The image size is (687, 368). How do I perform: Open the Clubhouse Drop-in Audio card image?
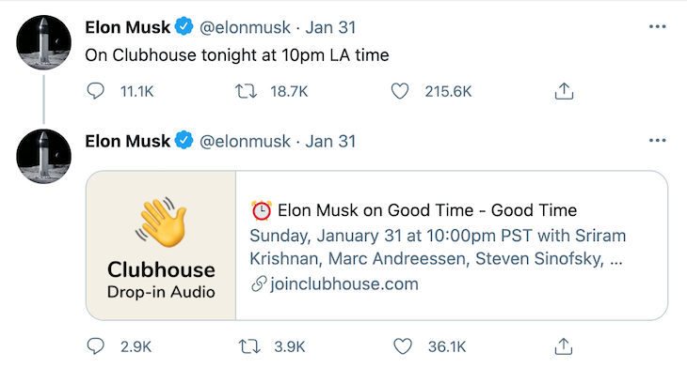click(x=161, y=245)
